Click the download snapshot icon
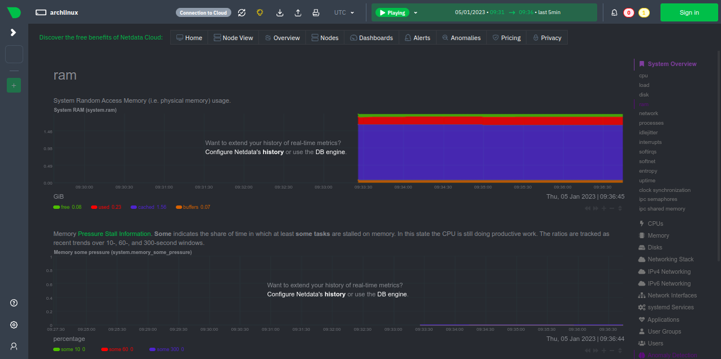This screenshot has width=721, height=359. click(x=279, y=12)
